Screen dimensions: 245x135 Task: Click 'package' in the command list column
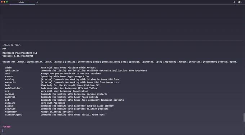(9, 94)
